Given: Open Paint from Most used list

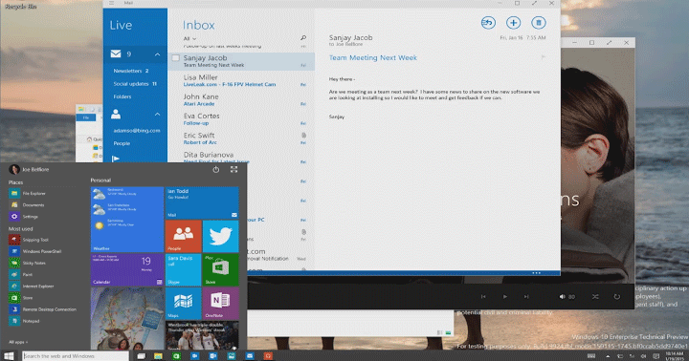Looking at the screenshot, I should [21, 275].
